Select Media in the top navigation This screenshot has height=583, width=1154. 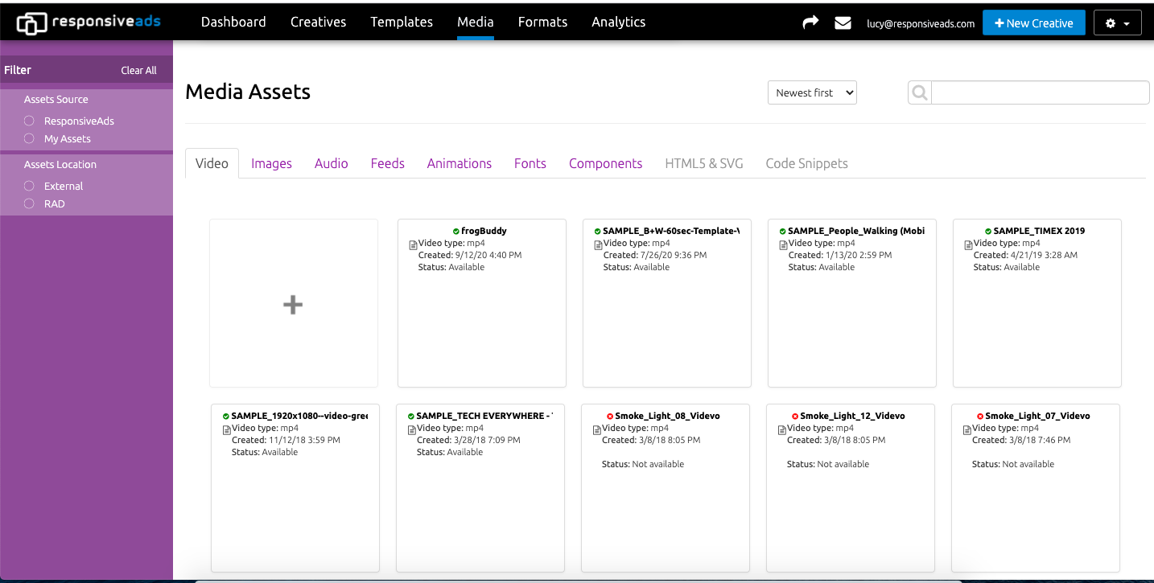pos(476,23)
